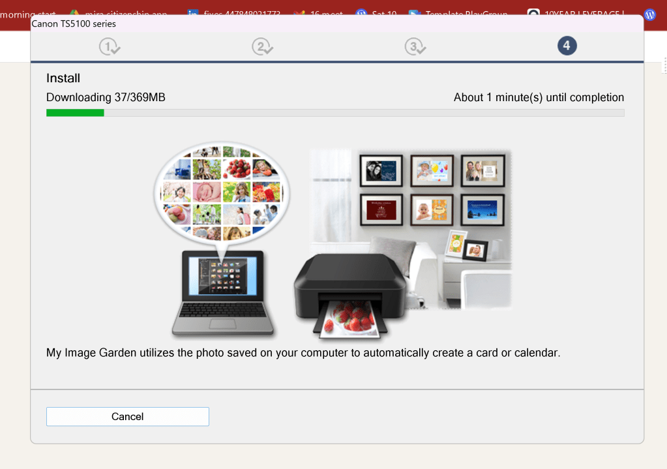The height and width of the screenshot is (469, 667).
Task: Cancel the Canon driver installation
Action: (x=127, y=416)
